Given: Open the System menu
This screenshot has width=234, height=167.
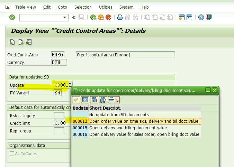Looking at the screenshot, I should click(126, 7).
